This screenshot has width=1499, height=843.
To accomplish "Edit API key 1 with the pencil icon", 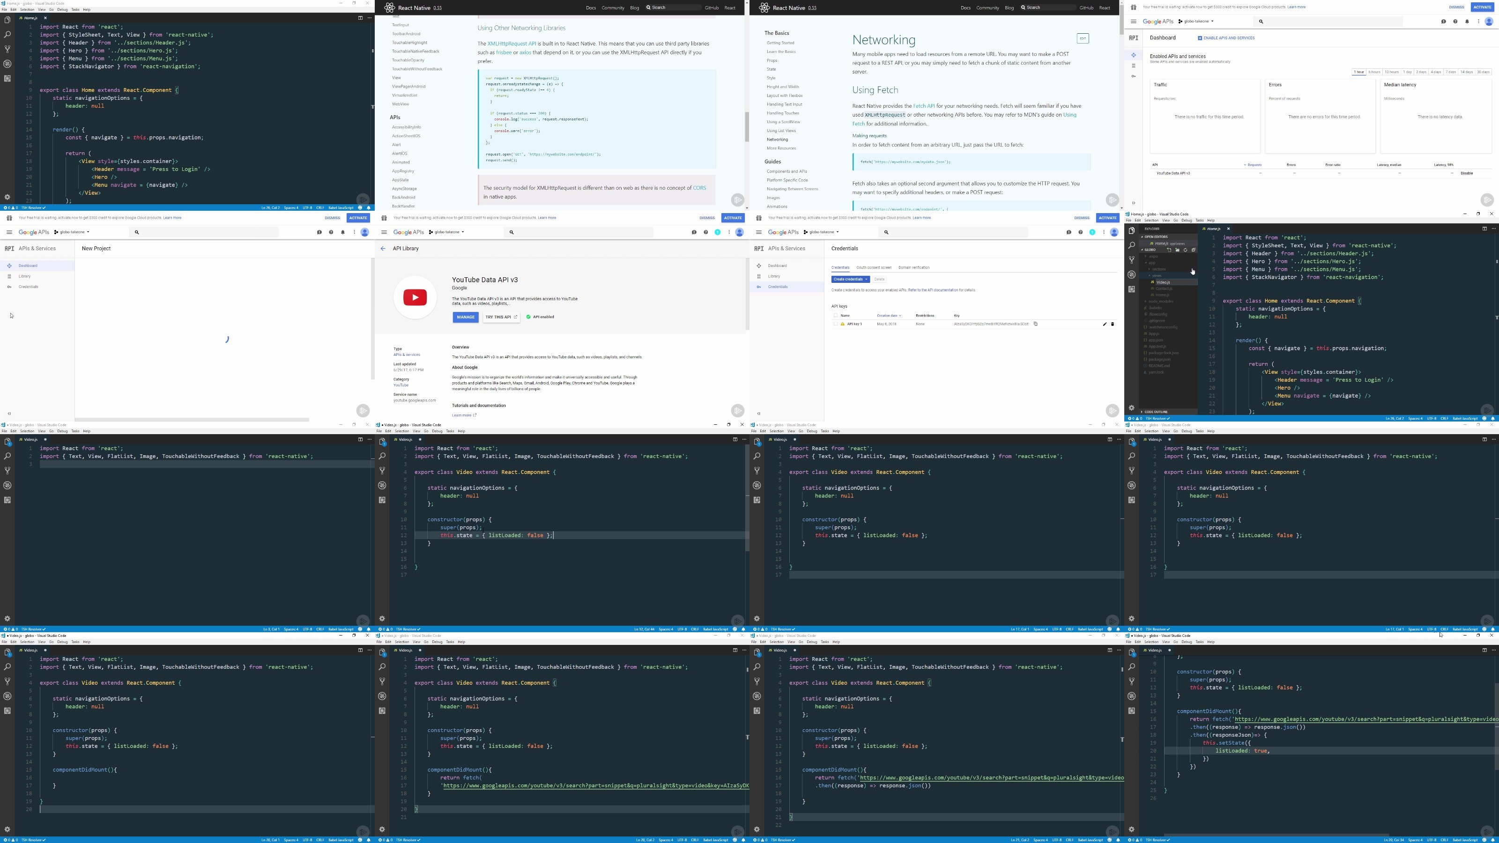I will [x=1105, y=324].
